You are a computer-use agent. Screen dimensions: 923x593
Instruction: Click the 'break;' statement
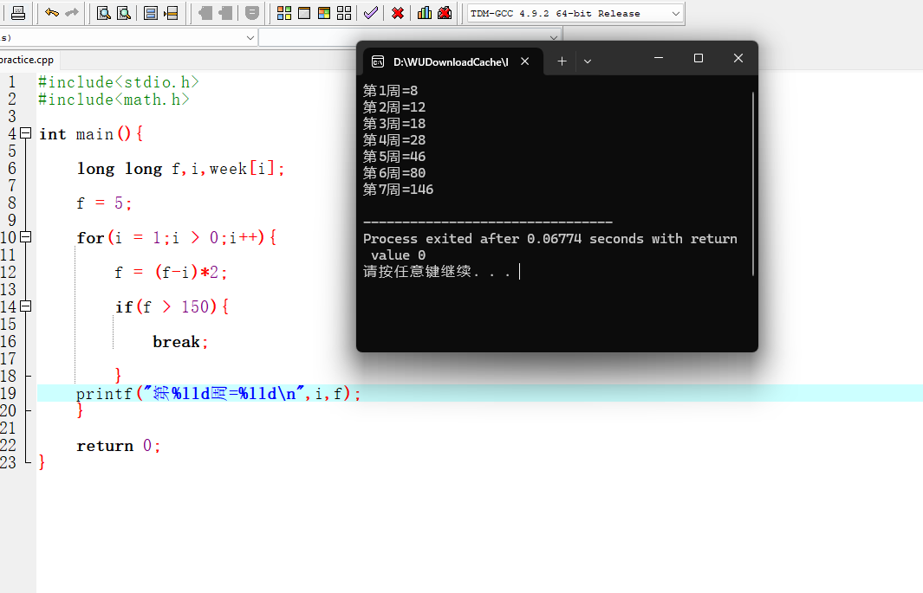tap(180, 341)
